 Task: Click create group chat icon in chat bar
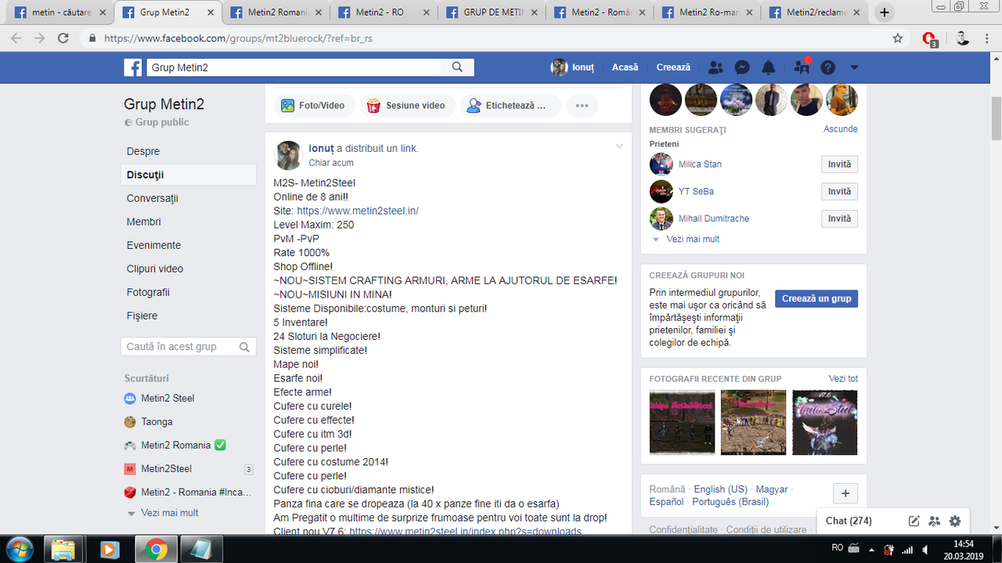[x=934, y=521]
